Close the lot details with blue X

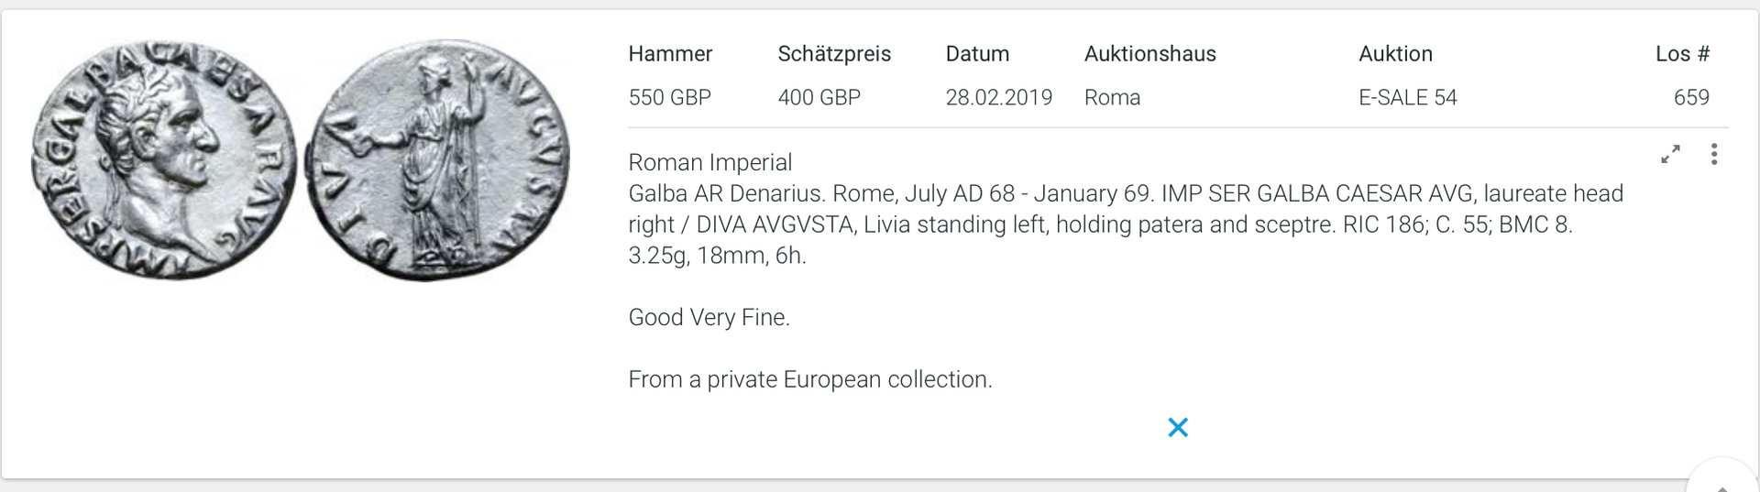[x=1178, y=427]
